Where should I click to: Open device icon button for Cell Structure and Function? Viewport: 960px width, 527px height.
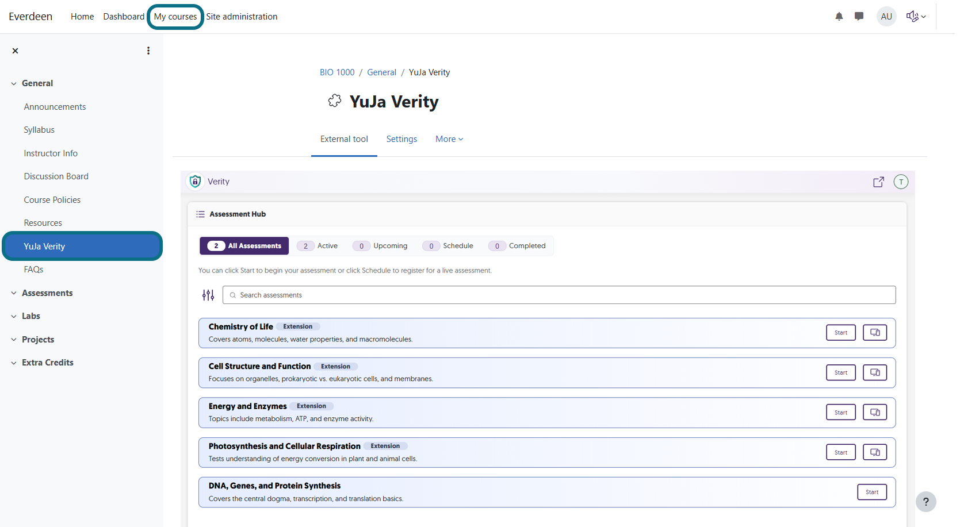(875, 372)
